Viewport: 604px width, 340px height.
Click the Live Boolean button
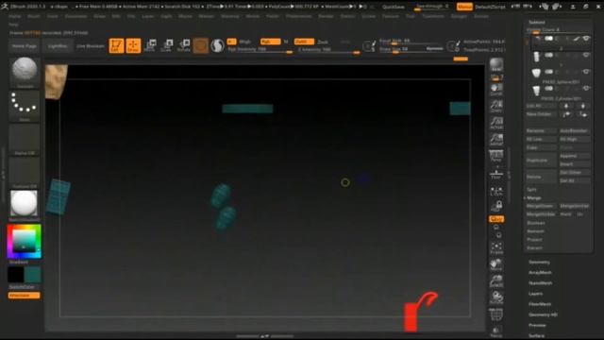tap(91, 46)
